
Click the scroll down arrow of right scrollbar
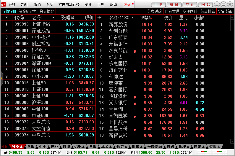[x=232, y=141]
